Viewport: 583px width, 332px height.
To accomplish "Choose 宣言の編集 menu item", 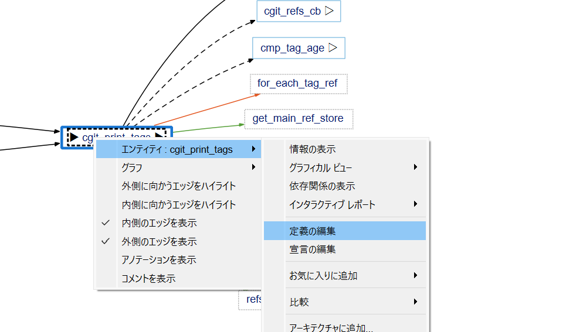I will pyautogui.click(x=313, y=249).
